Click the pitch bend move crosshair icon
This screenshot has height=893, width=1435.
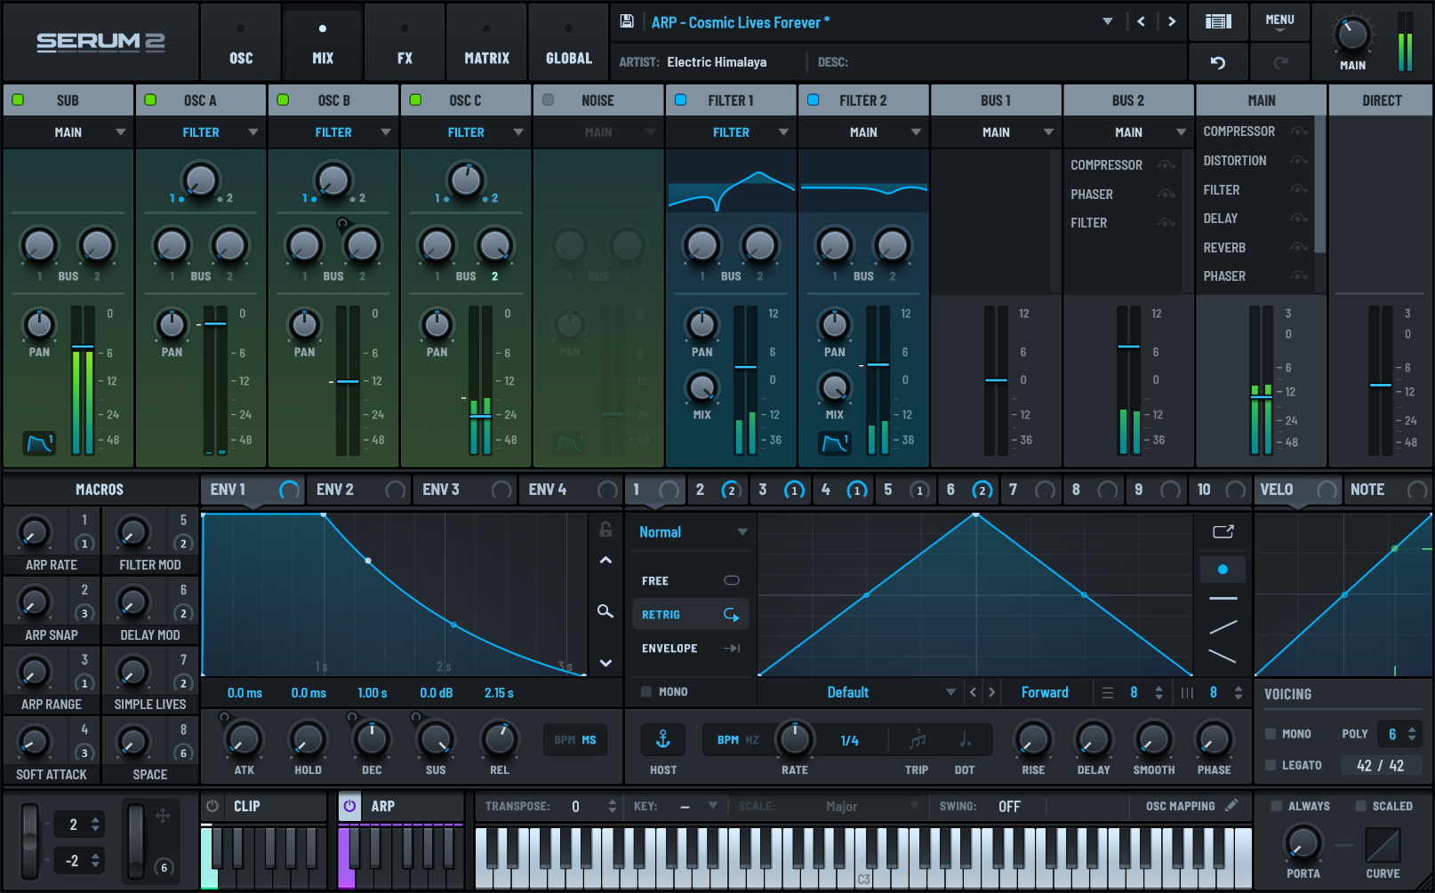click(x=163, y=816)
